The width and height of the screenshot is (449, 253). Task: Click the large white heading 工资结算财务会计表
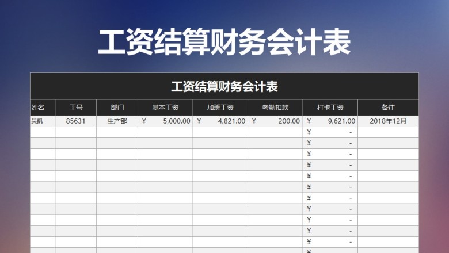point(224,42)
